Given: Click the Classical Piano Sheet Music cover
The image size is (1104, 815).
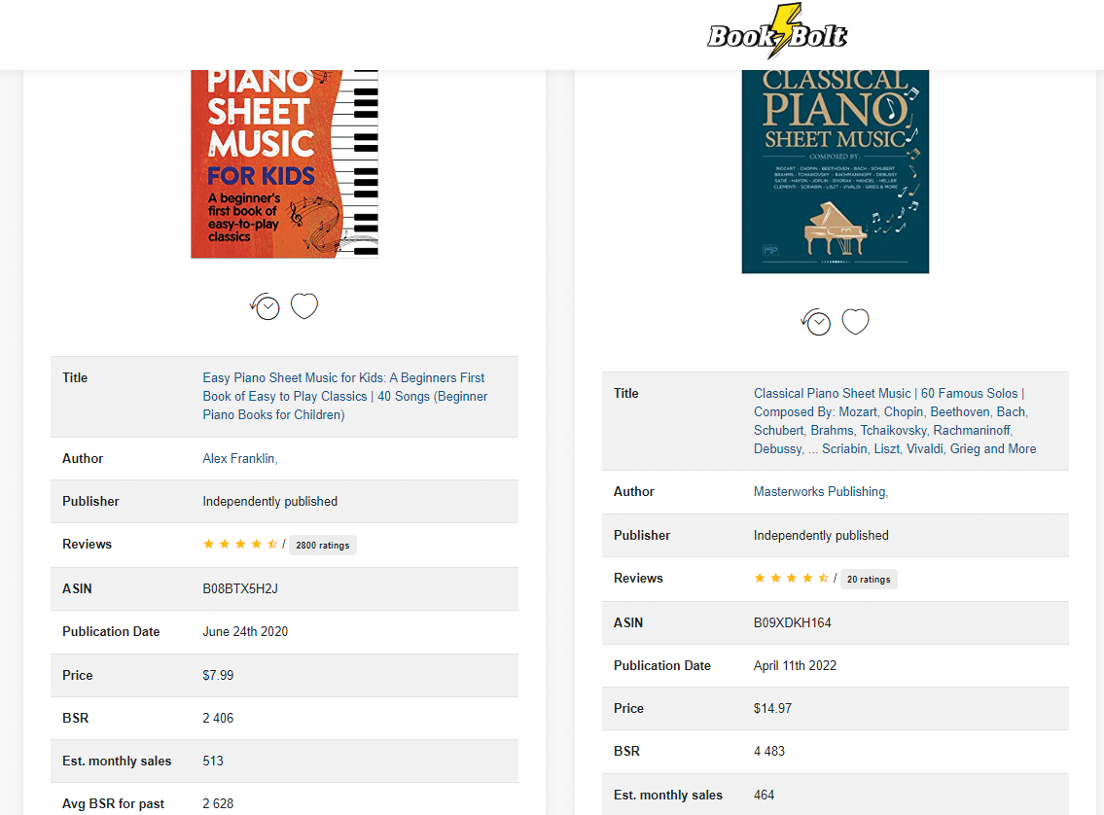Looking at the screenshot, I should pyautogui.click(x=835, y=171).
